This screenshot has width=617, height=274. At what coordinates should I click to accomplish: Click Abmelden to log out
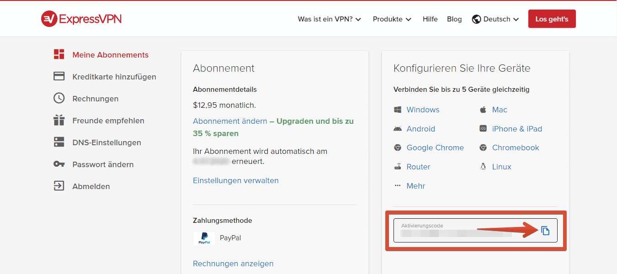[x=91, y=186]
